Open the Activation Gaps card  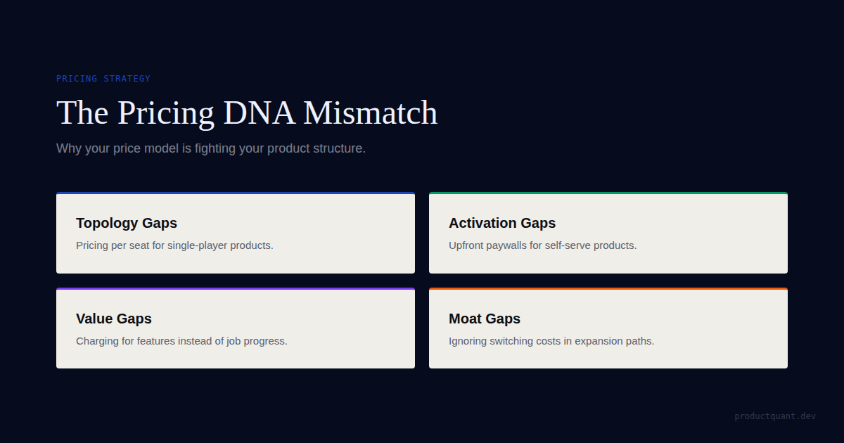click(x=608, y=233)
